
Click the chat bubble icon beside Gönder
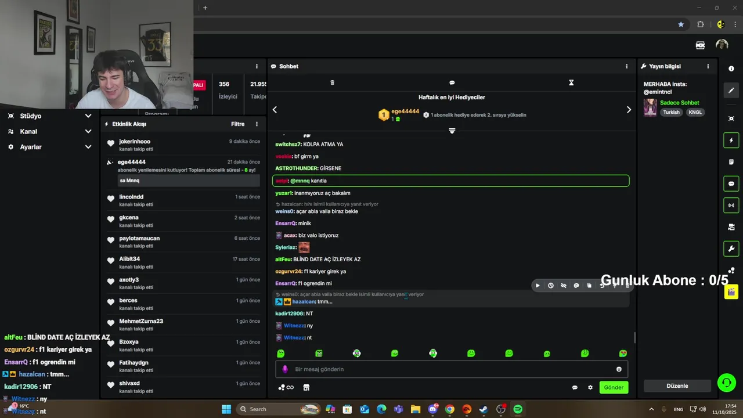click(575, 387)
